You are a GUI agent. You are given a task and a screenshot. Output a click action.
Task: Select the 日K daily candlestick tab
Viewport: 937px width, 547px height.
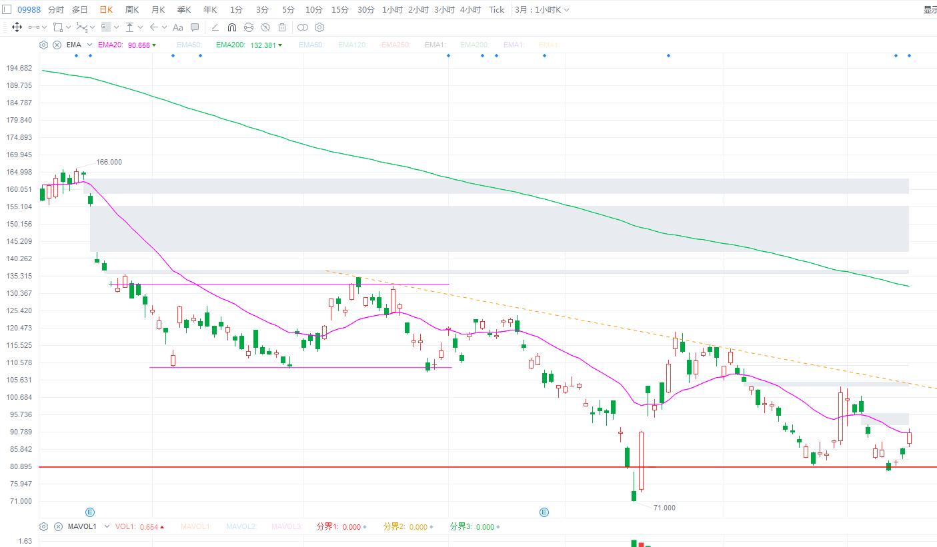point(105,10)
